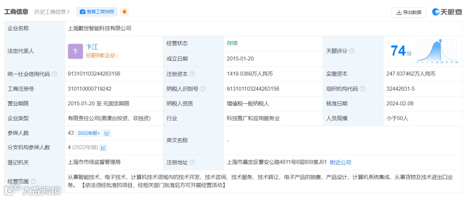Click help icon beside 纳税人识别号

[203, 89]
